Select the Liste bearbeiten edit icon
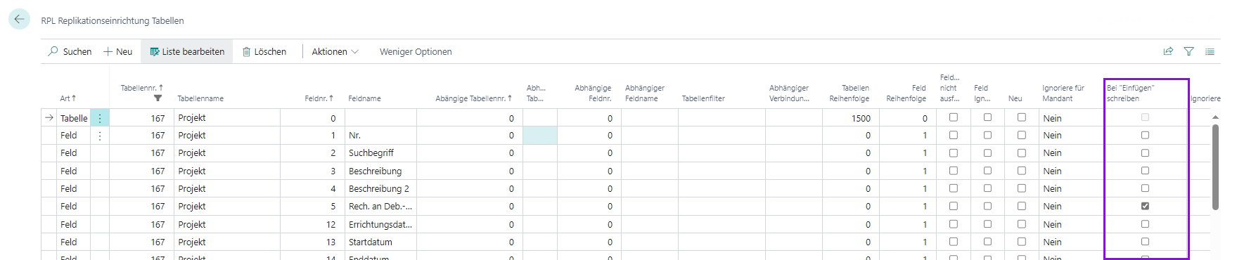 [x=155, y=51]
